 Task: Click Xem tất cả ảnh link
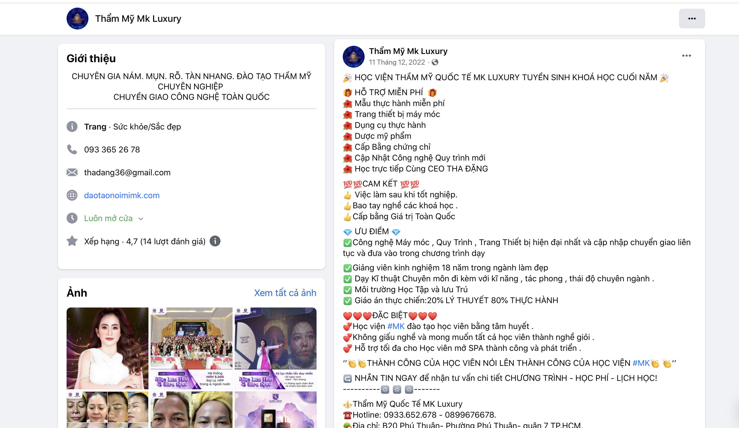click(285, 293)
